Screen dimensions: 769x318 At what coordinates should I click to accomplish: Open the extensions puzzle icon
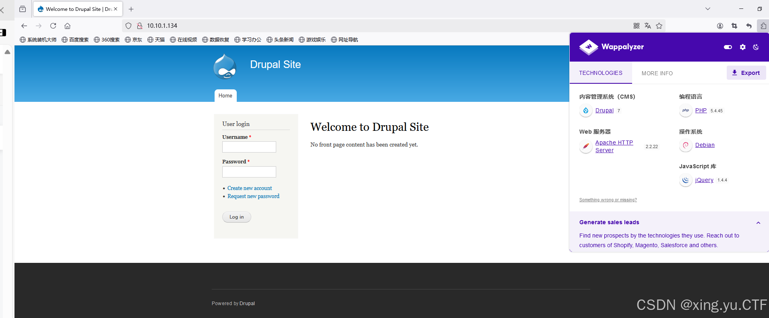[763, 26]
